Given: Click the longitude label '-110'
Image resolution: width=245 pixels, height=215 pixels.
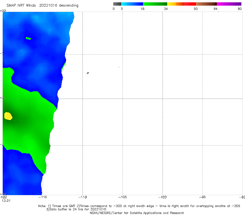Looking at the screenshot, I should (x=82, y=197).
